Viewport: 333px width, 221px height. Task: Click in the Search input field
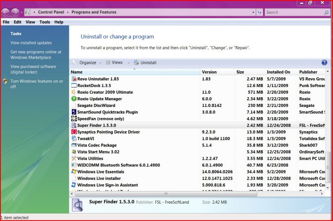[x=294, y=12]
